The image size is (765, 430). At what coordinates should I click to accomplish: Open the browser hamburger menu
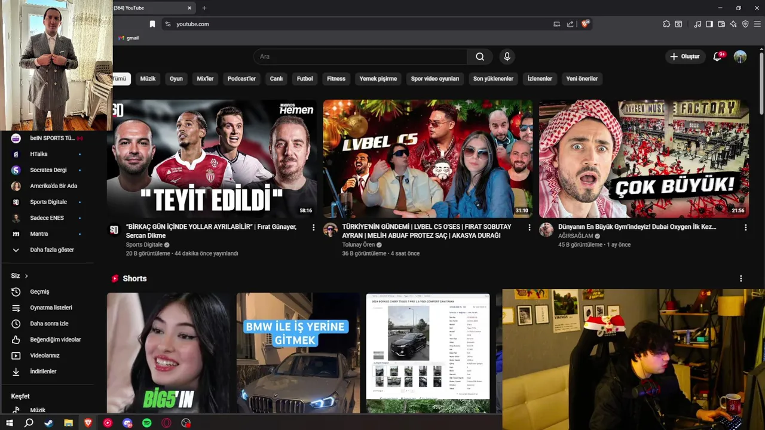757,24
